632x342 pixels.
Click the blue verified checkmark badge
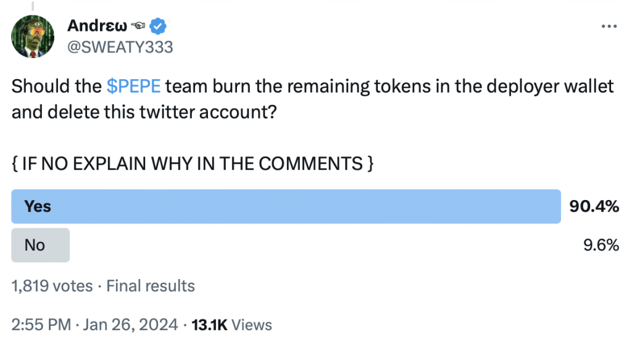pyautogui.click(x=157, y=26)
